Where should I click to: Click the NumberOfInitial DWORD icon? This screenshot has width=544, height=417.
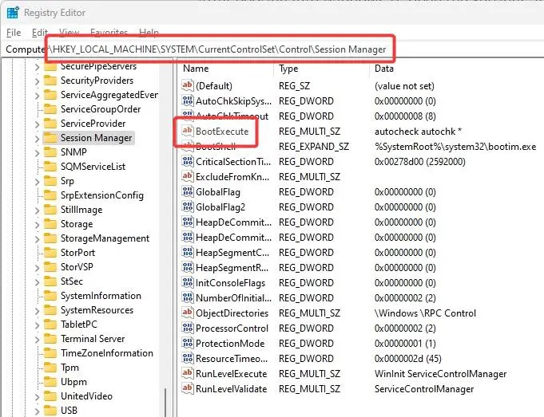(188, 297)
